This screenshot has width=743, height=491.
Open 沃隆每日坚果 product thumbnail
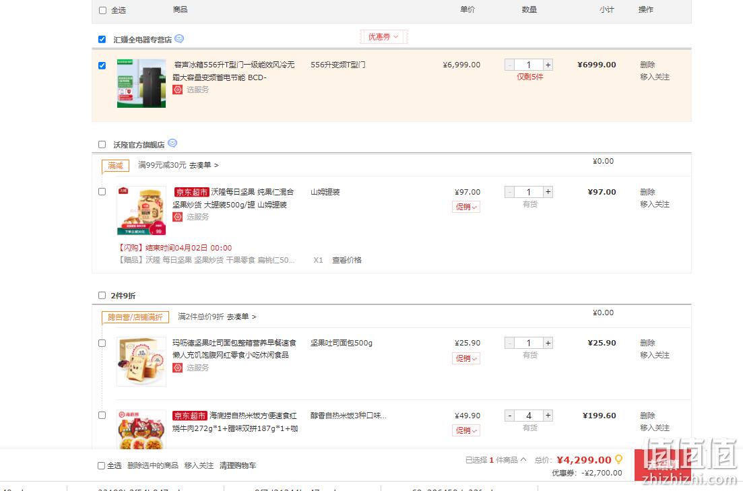(x=141, y=210)
